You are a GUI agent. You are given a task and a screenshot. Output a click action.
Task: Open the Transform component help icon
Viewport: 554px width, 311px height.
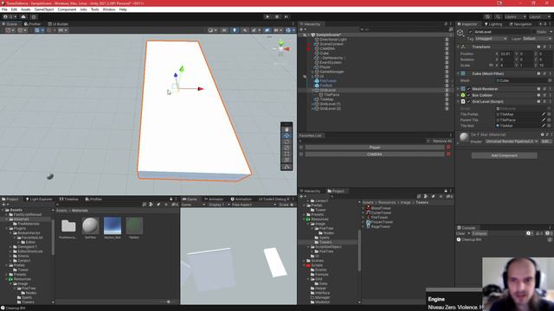(538, 47)
